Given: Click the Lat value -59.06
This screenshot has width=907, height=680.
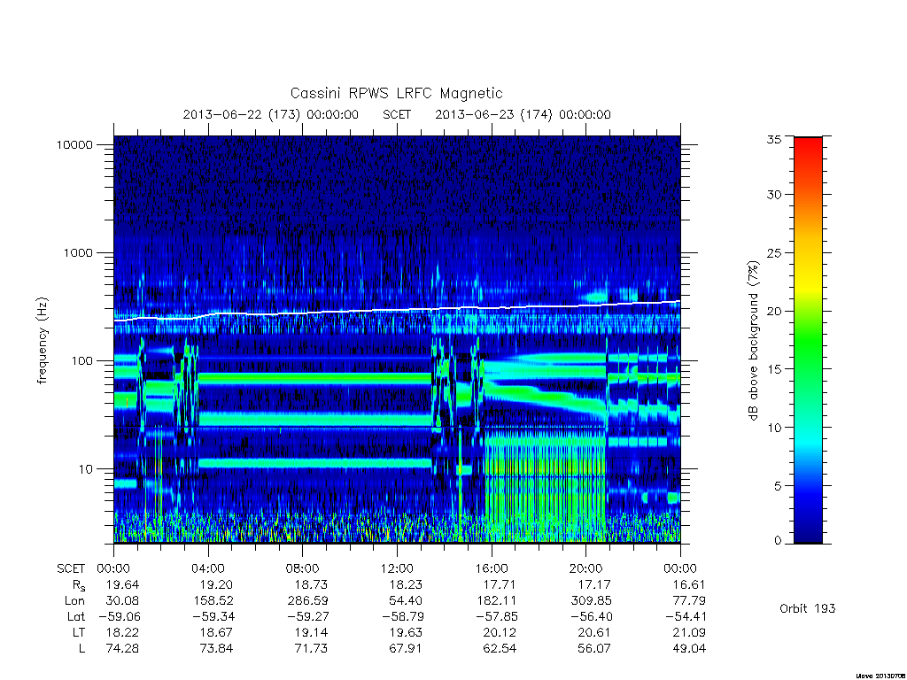Looking at the screenshot, I should coord(120,616).
